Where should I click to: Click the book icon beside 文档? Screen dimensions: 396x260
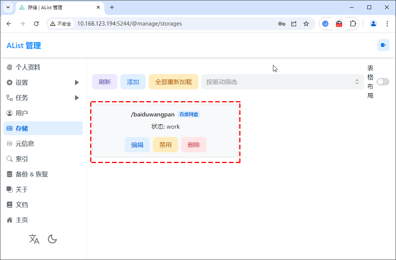point(9,205)
